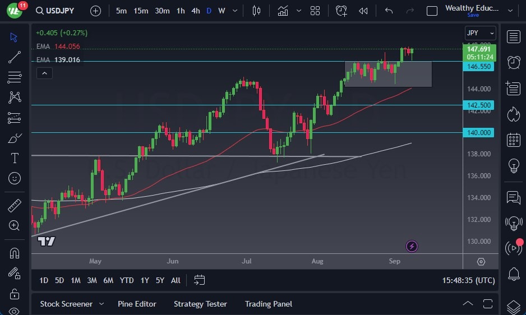Open the ideas lightbulb icon
526x315 pixels.
(x=513, y=166)
